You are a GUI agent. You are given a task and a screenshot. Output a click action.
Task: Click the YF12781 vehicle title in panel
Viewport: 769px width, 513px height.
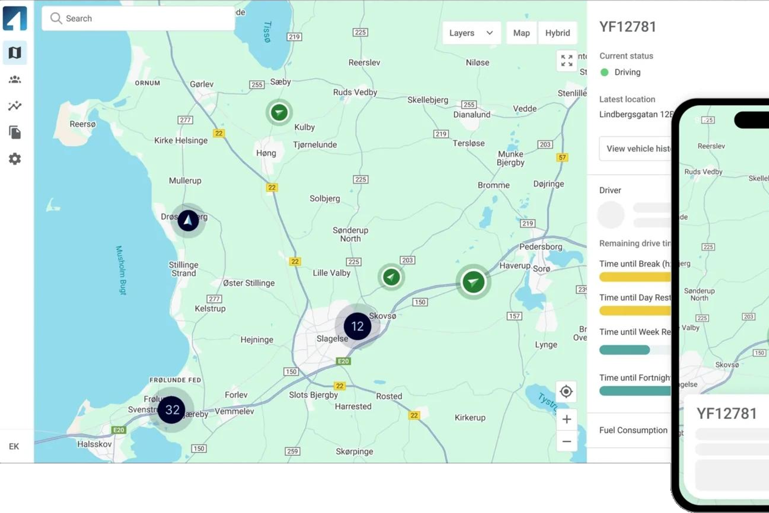click(628, 27)
